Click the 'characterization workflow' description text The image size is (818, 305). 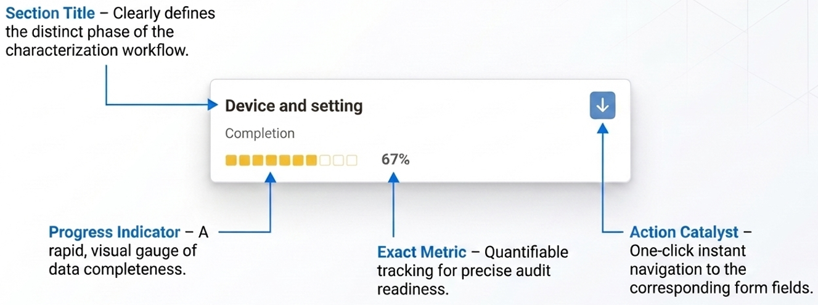(x=97, y=50)
